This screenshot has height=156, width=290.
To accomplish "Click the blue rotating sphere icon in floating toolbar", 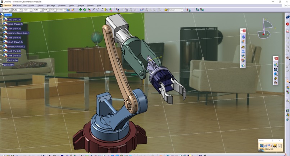I will point(243,37).
